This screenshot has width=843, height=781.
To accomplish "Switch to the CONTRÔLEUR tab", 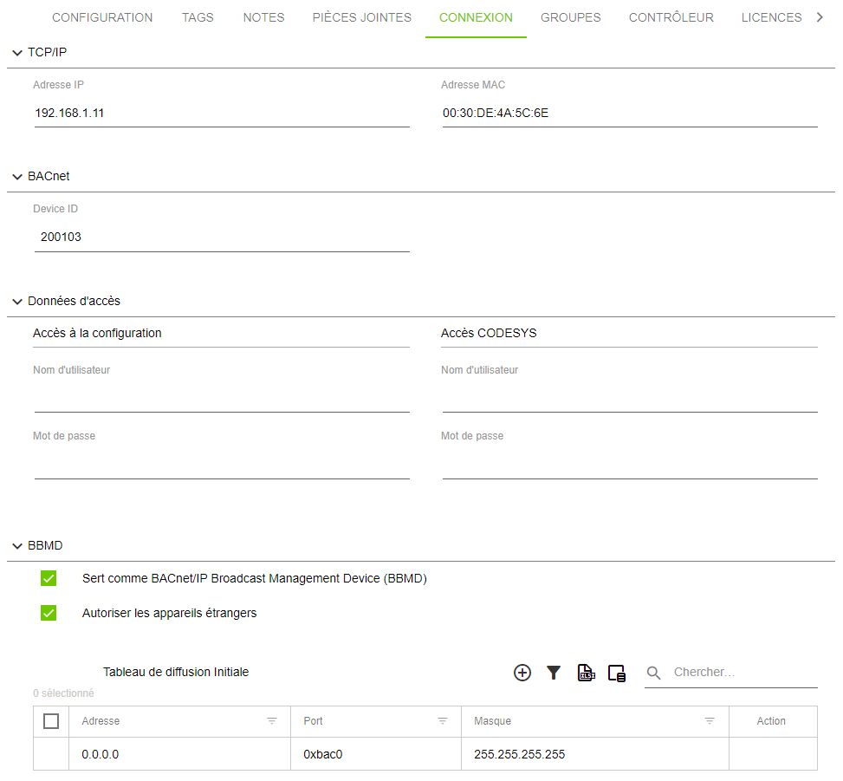I will 671,17.
